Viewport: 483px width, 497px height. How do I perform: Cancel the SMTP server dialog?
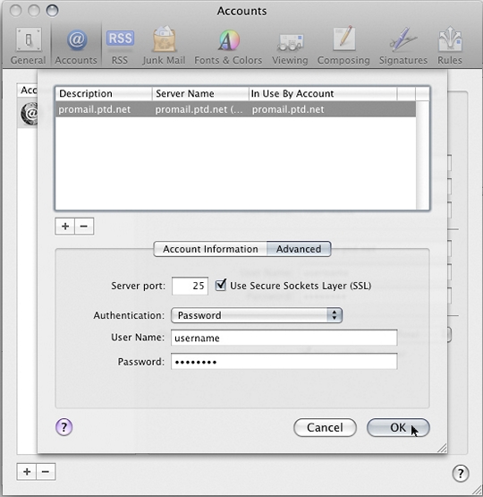pyautogui.click(x=325, y=427)
